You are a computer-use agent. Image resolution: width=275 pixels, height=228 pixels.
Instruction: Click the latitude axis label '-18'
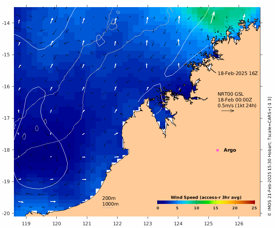[x=6, y=150]
